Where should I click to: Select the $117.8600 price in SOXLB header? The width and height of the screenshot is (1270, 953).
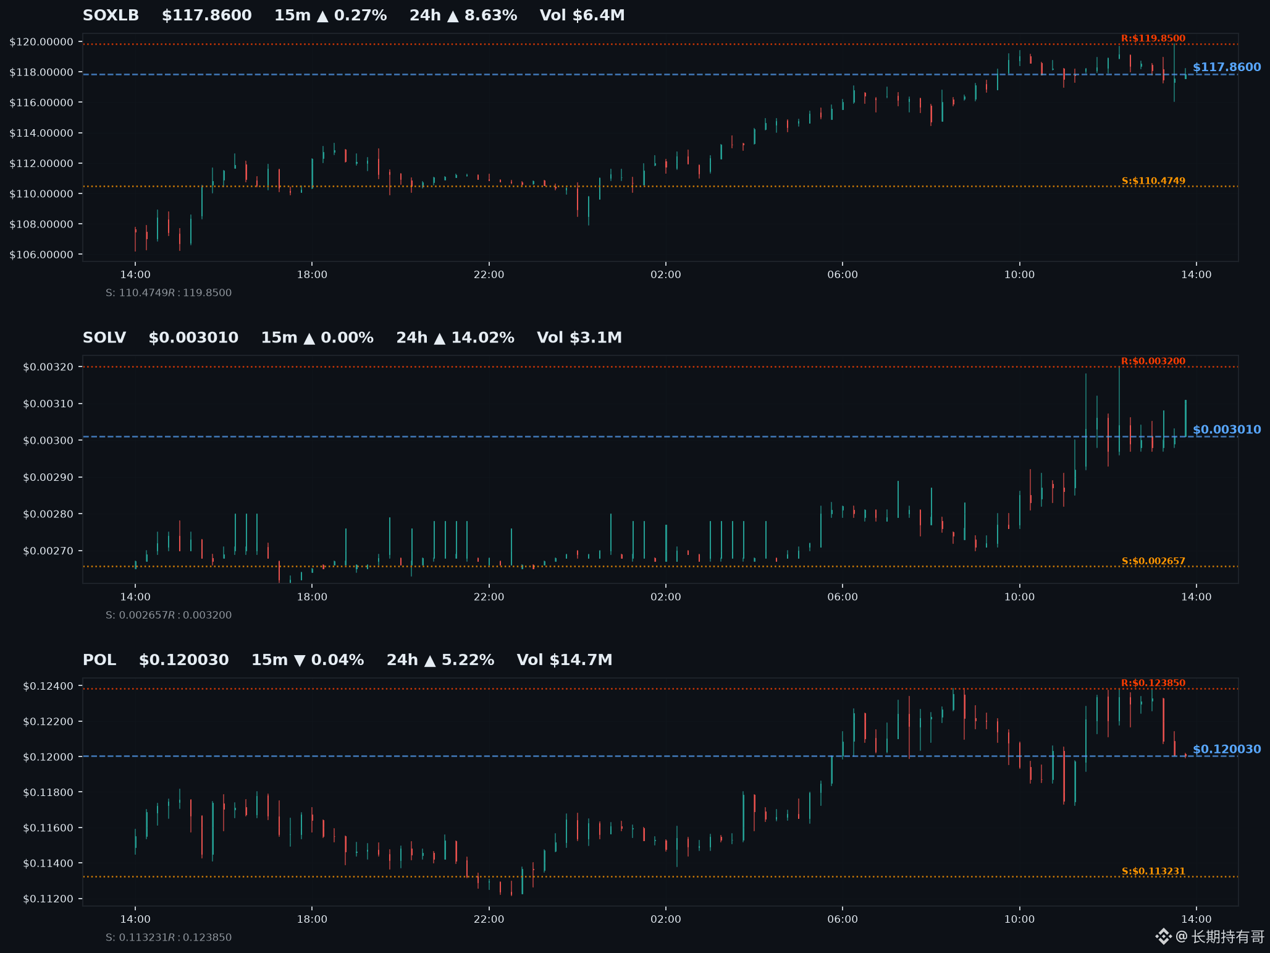coord(207,15)
